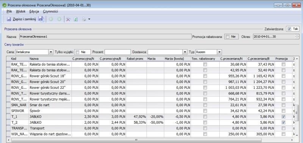Toggle Tow. rabatowany checkbox for T_1 row
303x143 pixels.
click(205, 117)
